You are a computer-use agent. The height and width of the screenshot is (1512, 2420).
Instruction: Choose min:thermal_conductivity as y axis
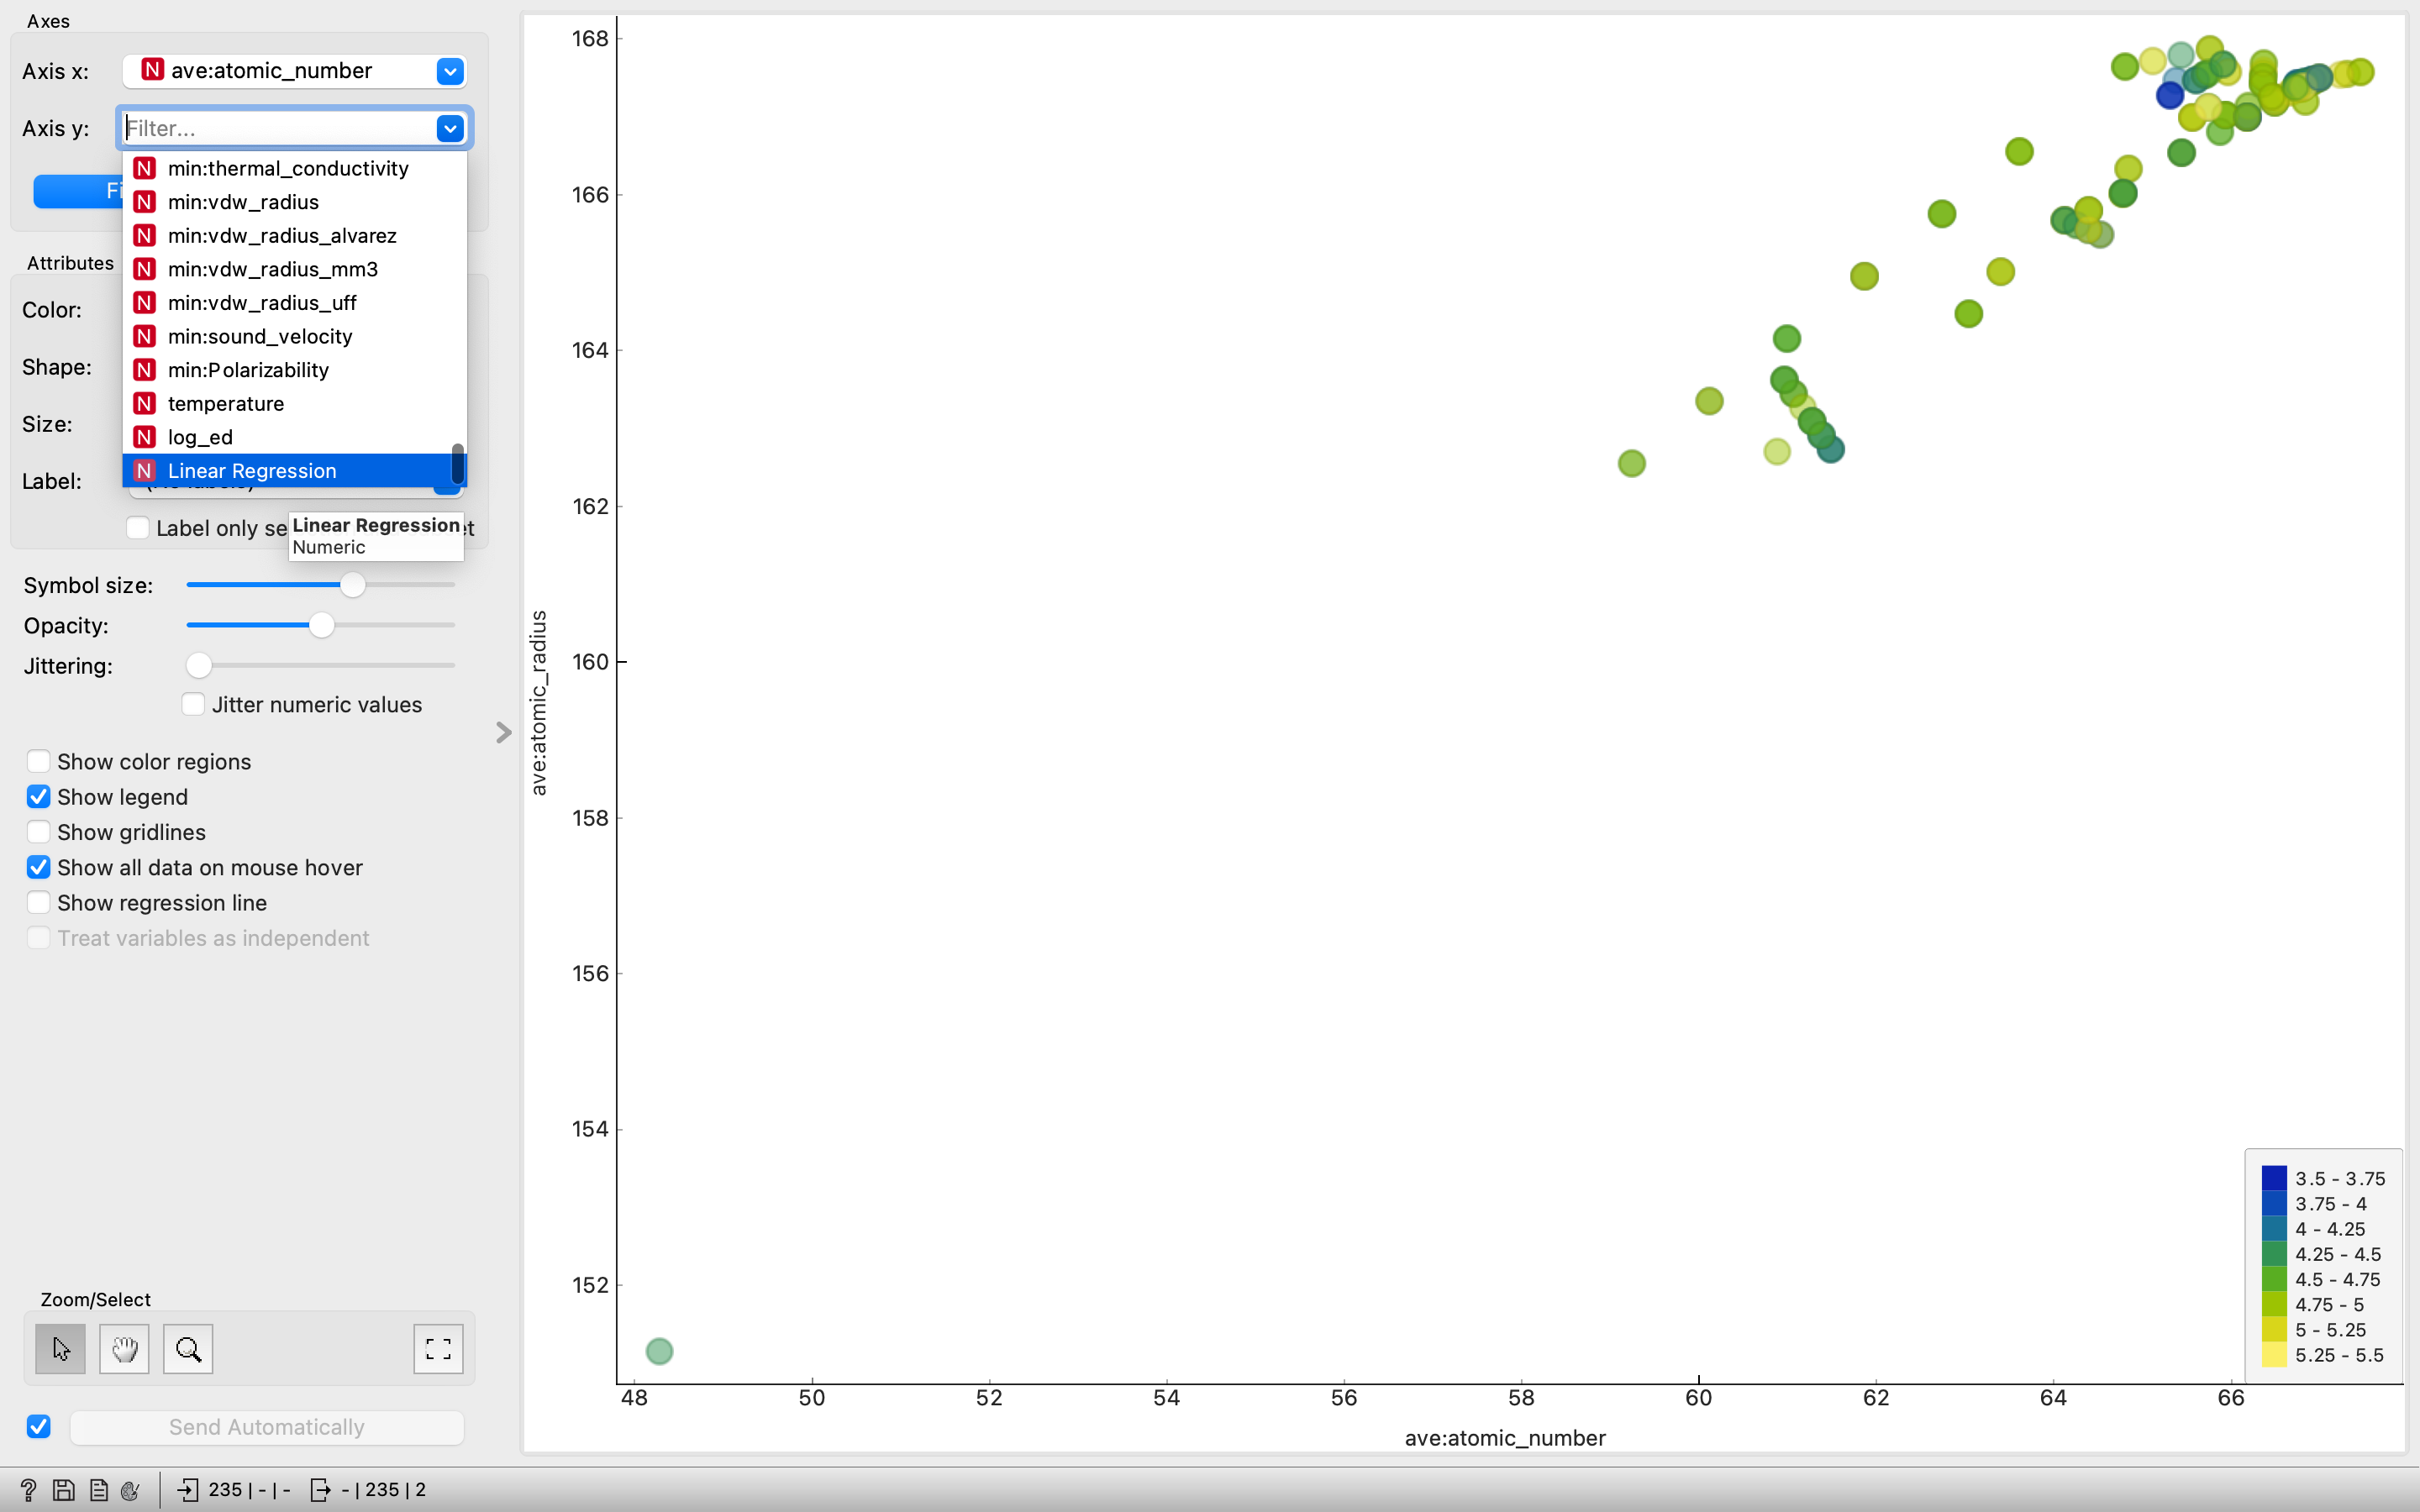point(287,168)
